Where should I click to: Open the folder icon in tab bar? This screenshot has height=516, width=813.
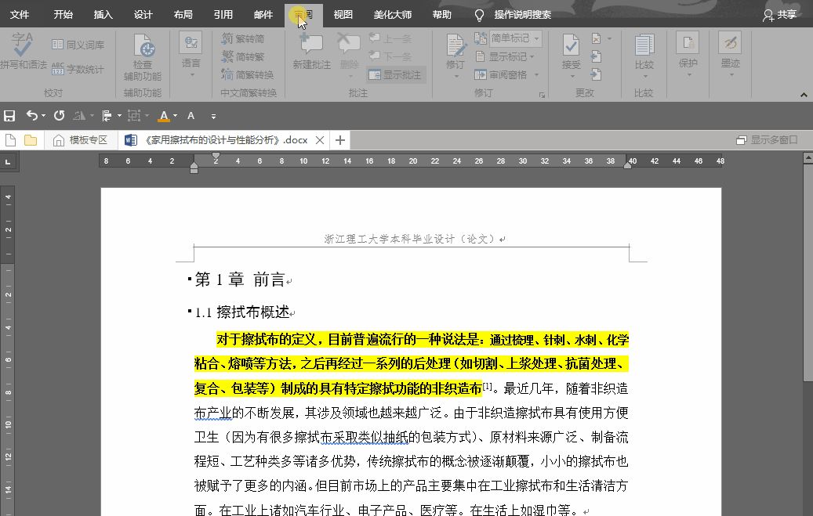(x=31, y=140)
